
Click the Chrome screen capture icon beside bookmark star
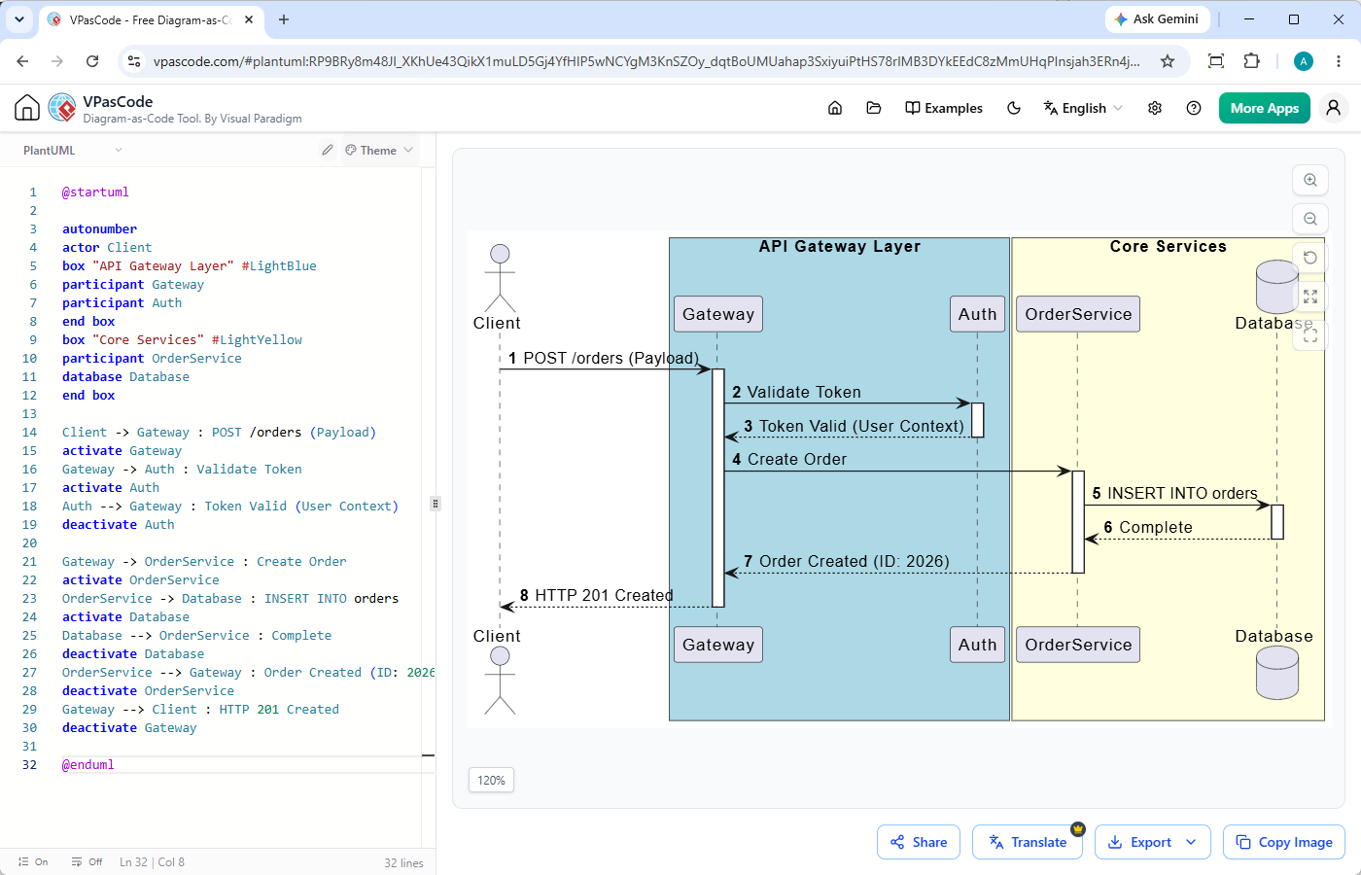pyautogui.click(x=1216, y=61)
